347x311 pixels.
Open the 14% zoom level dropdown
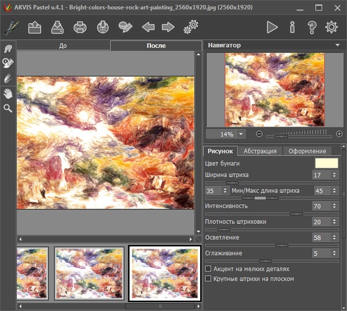pos(241,134)
